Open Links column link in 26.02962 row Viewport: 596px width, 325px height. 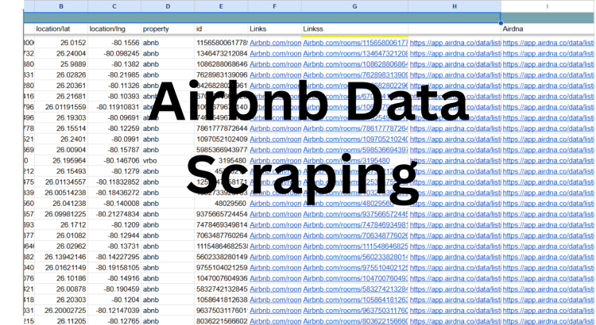(275, 246)
